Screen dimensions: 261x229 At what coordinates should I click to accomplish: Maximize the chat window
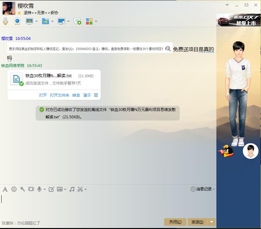(x=246, y=5)
